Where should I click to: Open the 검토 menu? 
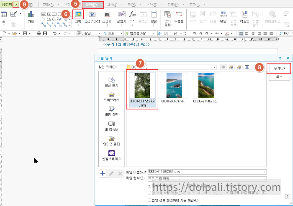pos(173,5)
